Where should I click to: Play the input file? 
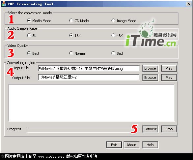tap(169, 68)
